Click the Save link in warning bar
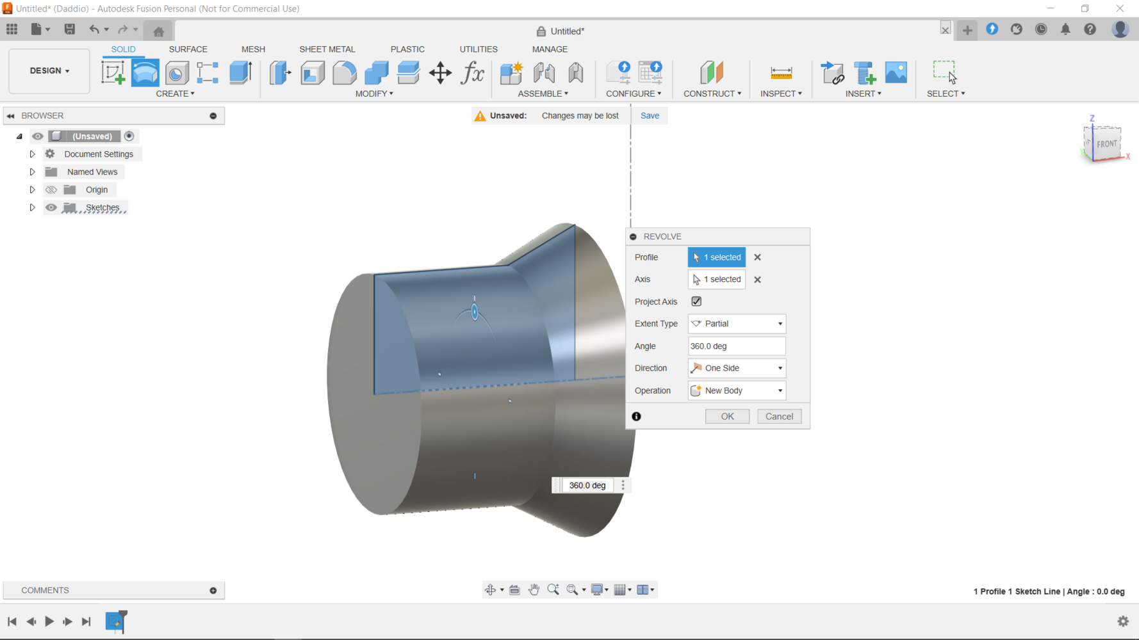The height and width of the screenshot is (640, 1139). 650,116
